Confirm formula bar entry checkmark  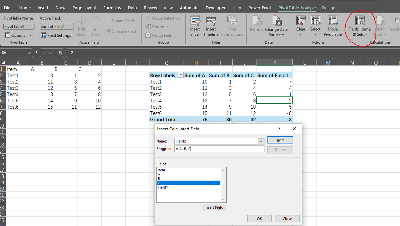[x=52, y=53]
